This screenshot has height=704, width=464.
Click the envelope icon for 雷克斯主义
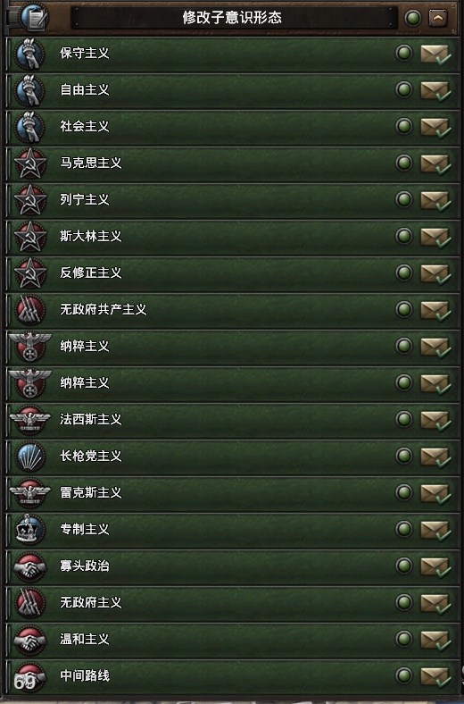click(435, 493)
